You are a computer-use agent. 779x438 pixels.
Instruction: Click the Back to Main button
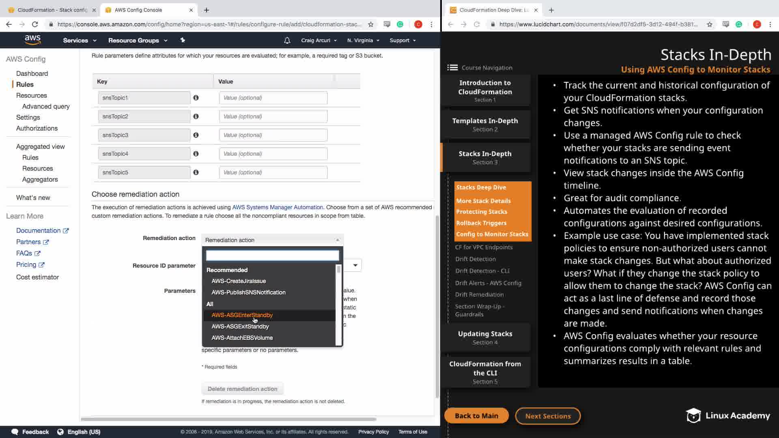476,416
